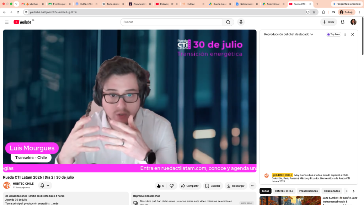Expand video description with …más
This screenshot has height=205, width=364.
point(55,203)
